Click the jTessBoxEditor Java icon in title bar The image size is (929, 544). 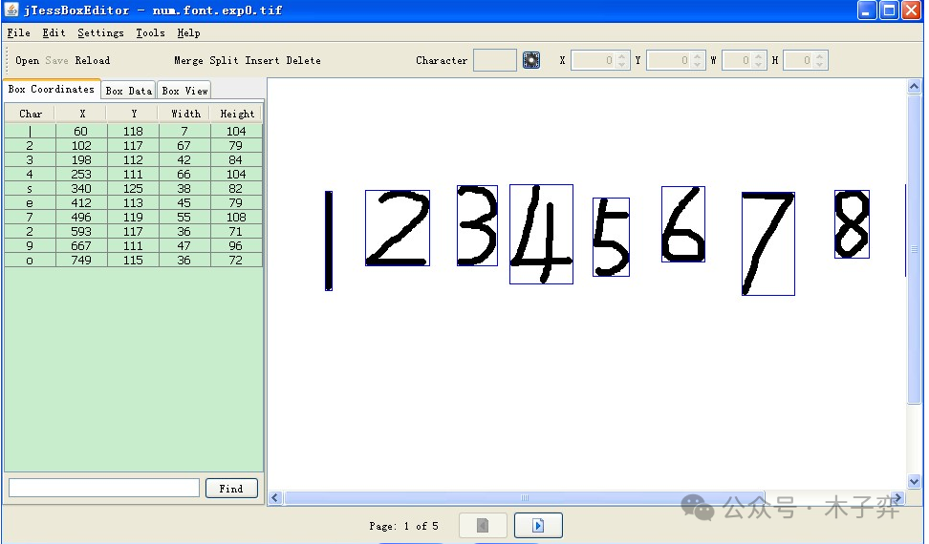(11, 10)
